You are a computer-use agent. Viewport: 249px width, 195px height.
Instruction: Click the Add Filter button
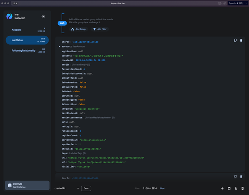pos(100,29)
